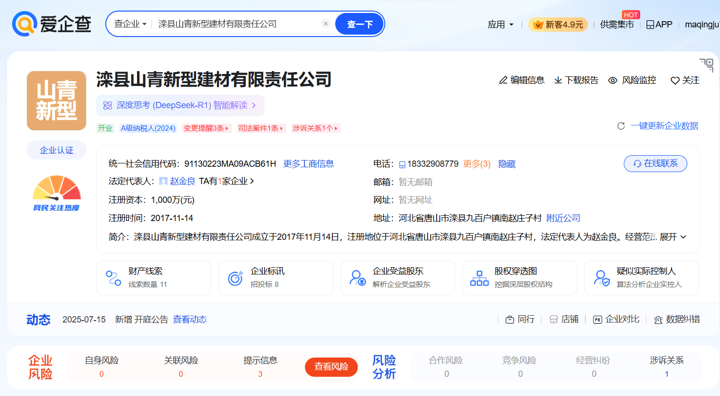Open the judicial cases tag
This screenshot has height=396, width=720.
[x=261, y=128]
